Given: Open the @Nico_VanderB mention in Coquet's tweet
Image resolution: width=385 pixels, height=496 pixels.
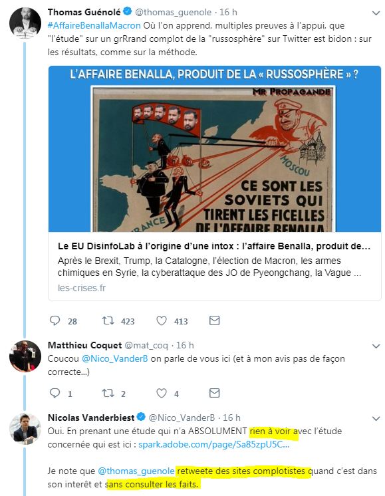Looking at the screenshot, I should click(x=114, y=359).
